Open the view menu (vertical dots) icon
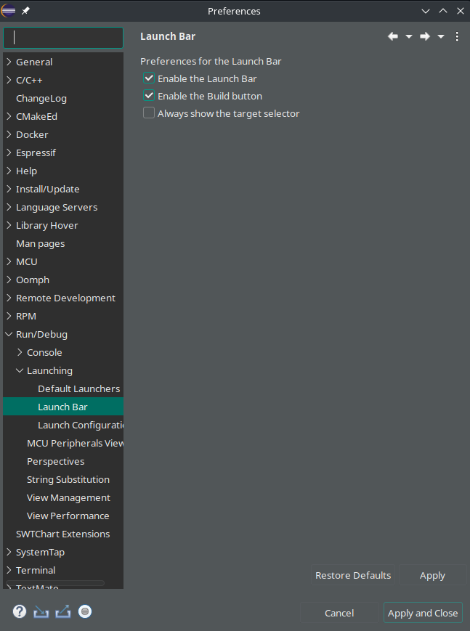Viewport: 470px width, 631px height. coord(457,36)
